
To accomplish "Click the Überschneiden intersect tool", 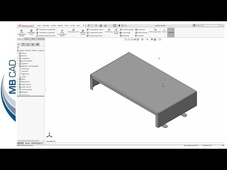I will coord(141,33).
